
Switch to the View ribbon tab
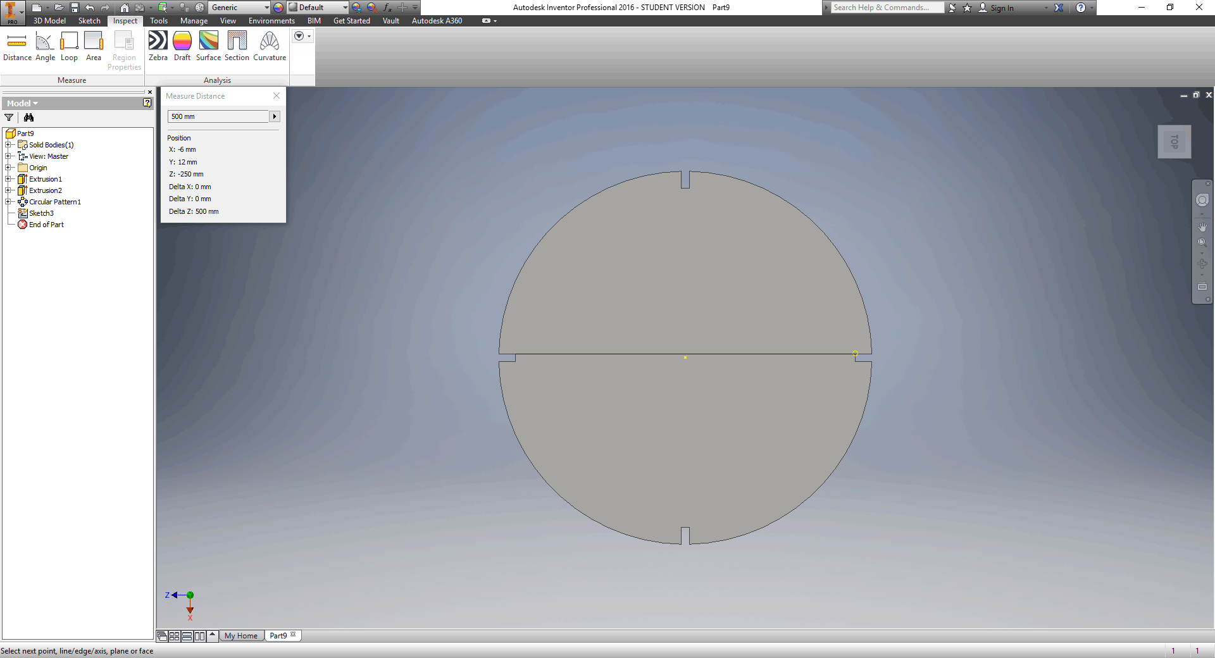coord(228,21)
